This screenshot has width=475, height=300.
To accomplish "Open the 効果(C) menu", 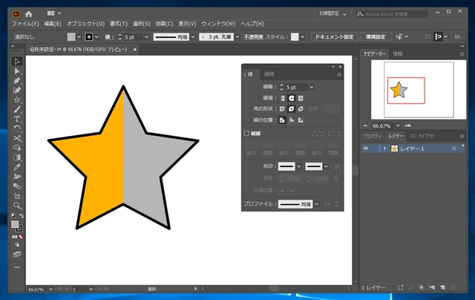I will pyautogui.click(x=164, y=24).
